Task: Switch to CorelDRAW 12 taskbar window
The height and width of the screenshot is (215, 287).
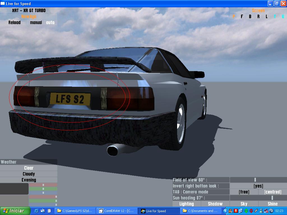Action: (117, 211)
